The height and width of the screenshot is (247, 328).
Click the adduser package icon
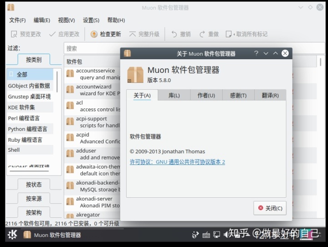click(x=70, y=154)
